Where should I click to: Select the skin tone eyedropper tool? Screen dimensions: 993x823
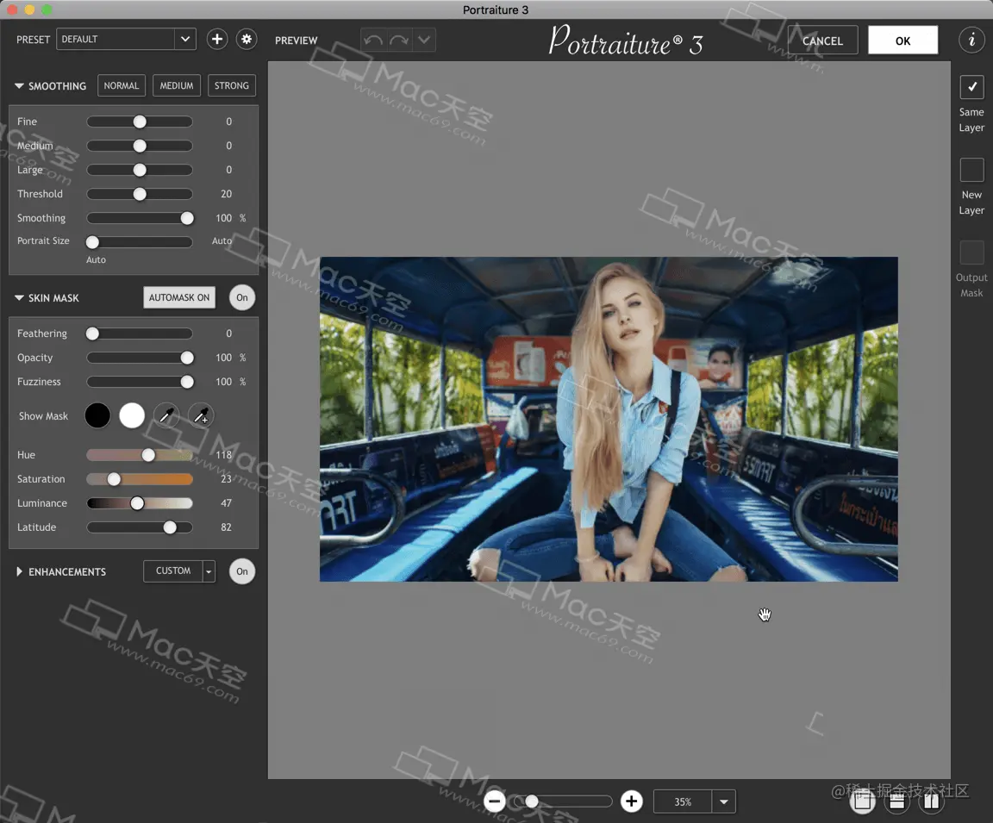pos(166,415)
